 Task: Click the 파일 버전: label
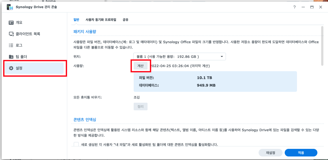146,78
